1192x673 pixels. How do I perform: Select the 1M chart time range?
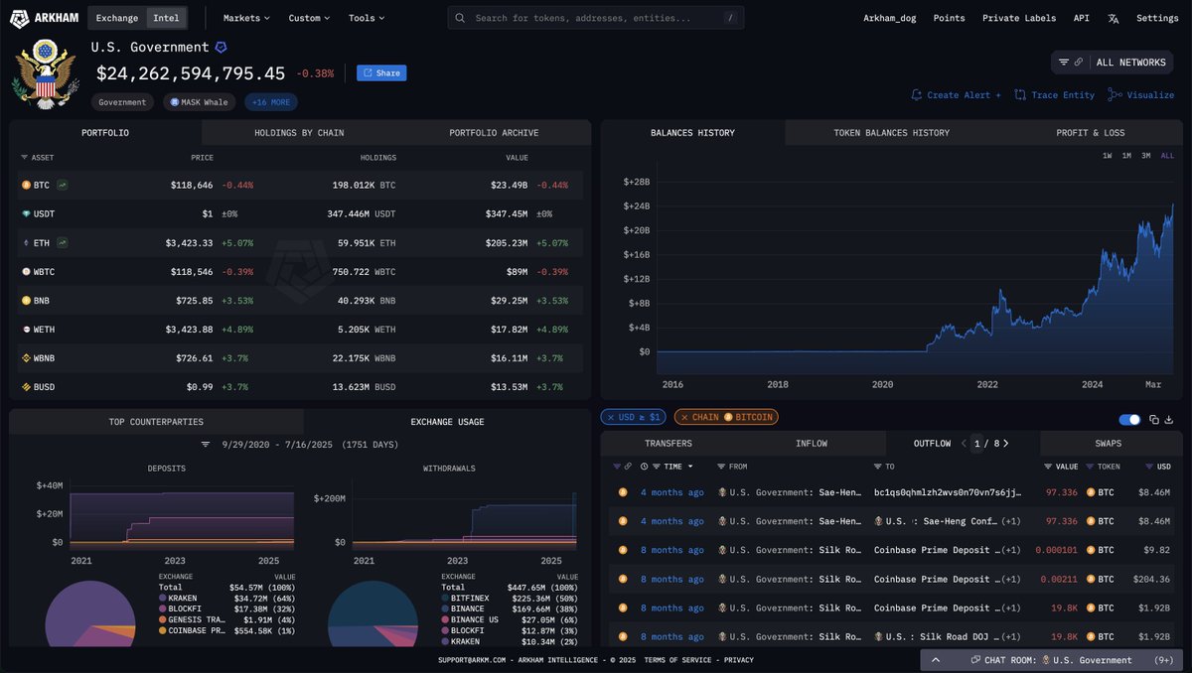(x=1126, y=156)
